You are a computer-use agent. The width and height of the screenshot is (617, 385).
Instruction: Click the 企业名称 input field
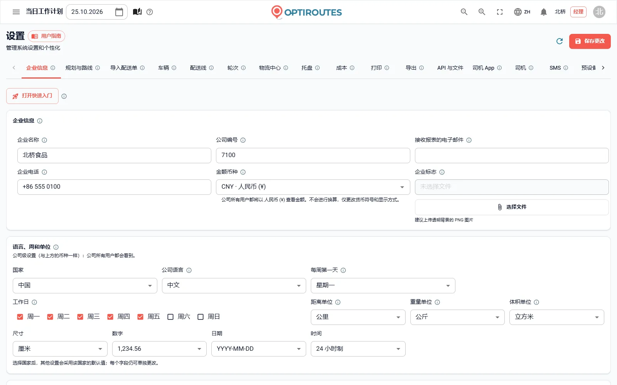tap(114, 156)
